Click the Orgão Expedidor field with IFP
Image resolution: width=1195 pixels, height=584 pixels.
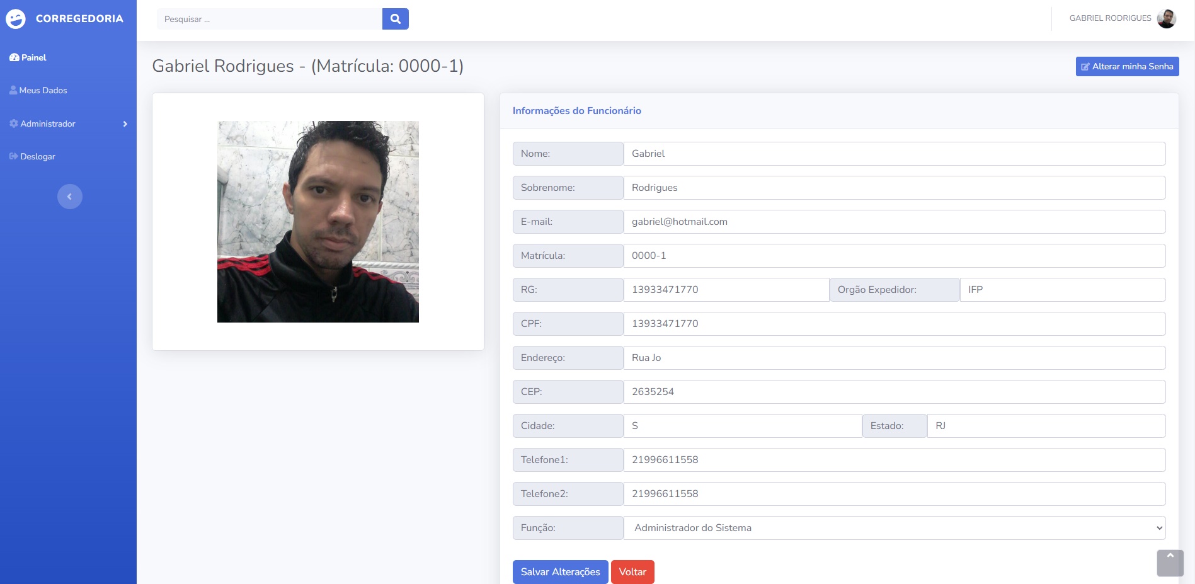click(x=1063, y=290)
